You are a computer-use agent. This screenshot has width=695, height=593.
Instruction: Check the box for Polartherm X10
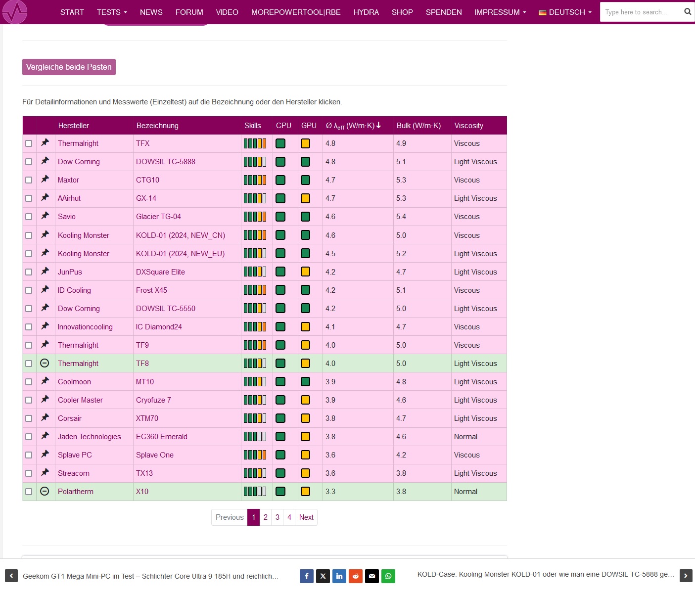pos(29,492)
